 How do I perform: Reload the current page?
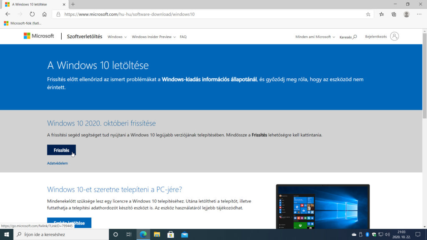[x=32, y=14]
